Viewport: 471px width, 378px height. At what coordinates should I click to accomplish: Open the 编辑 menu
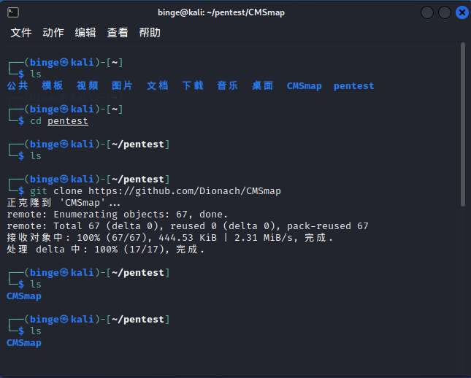point(85,32)
